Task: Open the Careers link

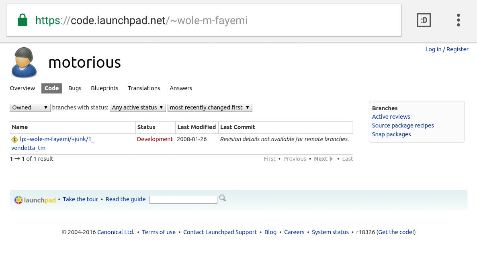Action: [294, 232]
